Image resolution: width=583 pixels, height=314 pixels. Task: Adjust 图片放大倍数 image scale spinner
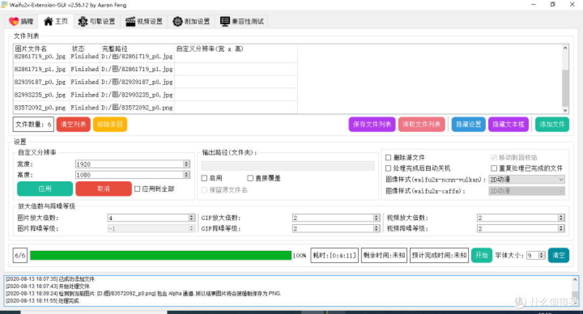[192, 218]
